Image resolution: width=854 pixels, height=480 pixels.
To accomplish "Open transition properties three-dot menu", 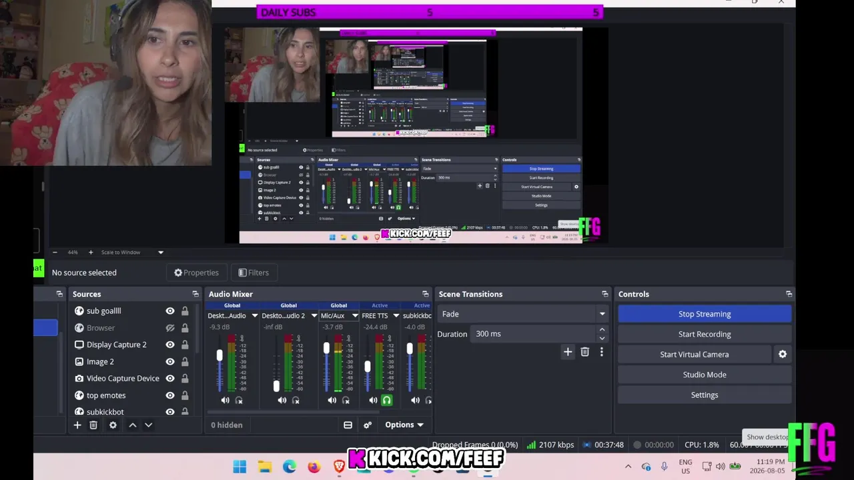I will [601, 352].
